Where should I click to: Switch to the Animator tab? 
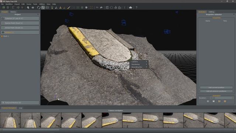[x=202, y=12]
